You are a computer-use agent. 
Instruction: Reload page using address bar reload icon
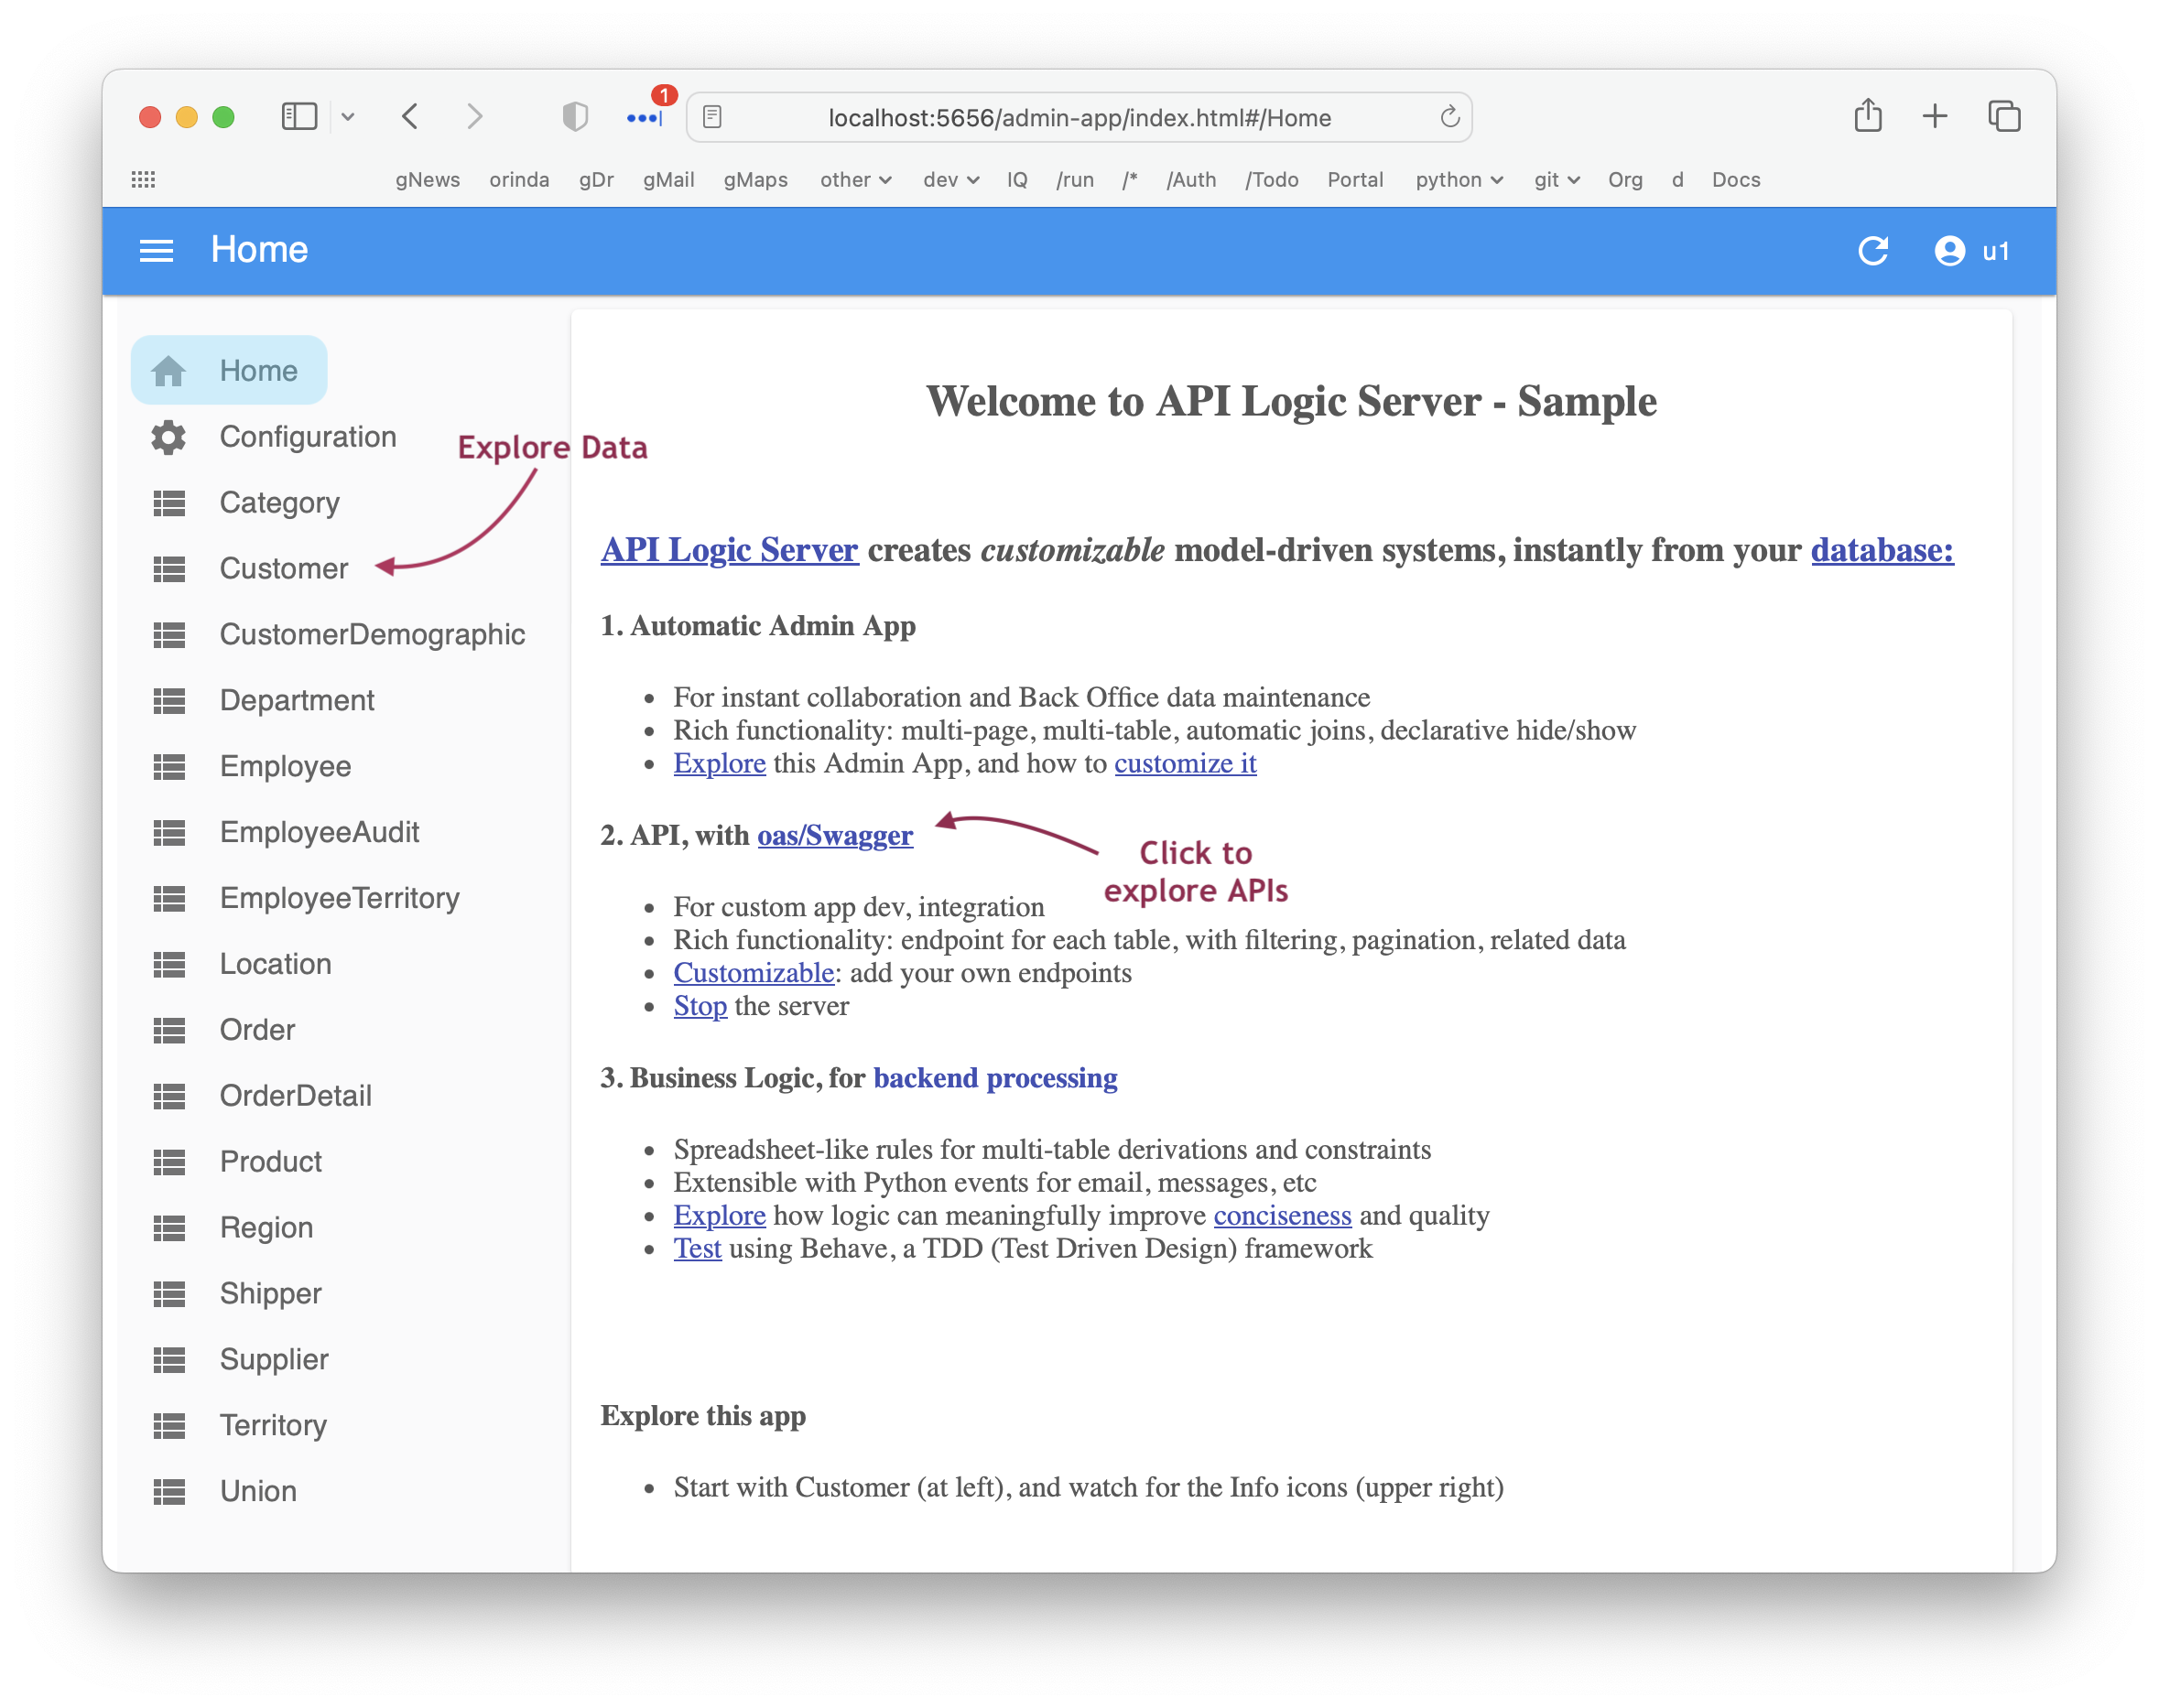point(1448,117)
